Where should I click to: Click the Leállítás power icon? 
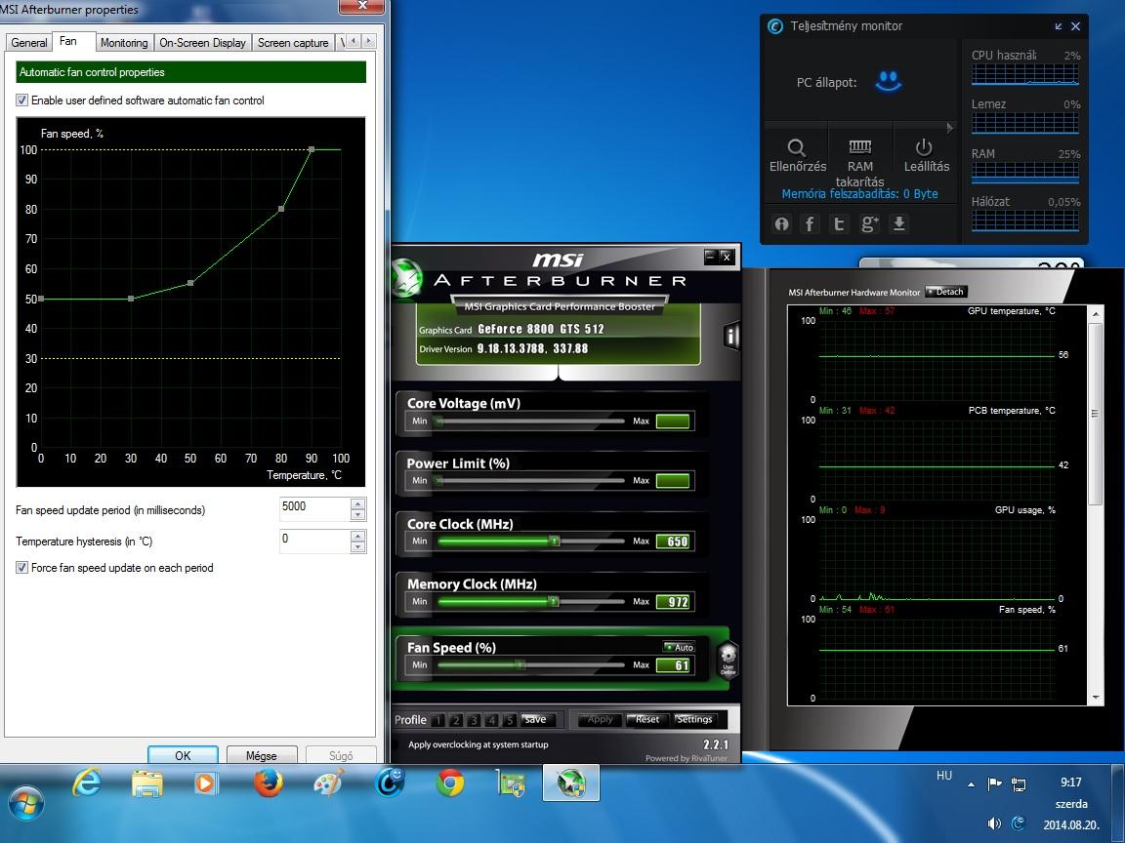(924, 147)
